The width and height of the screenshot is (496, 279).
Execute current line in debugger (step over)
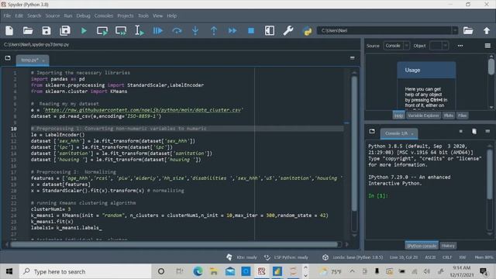click(177, 31)
